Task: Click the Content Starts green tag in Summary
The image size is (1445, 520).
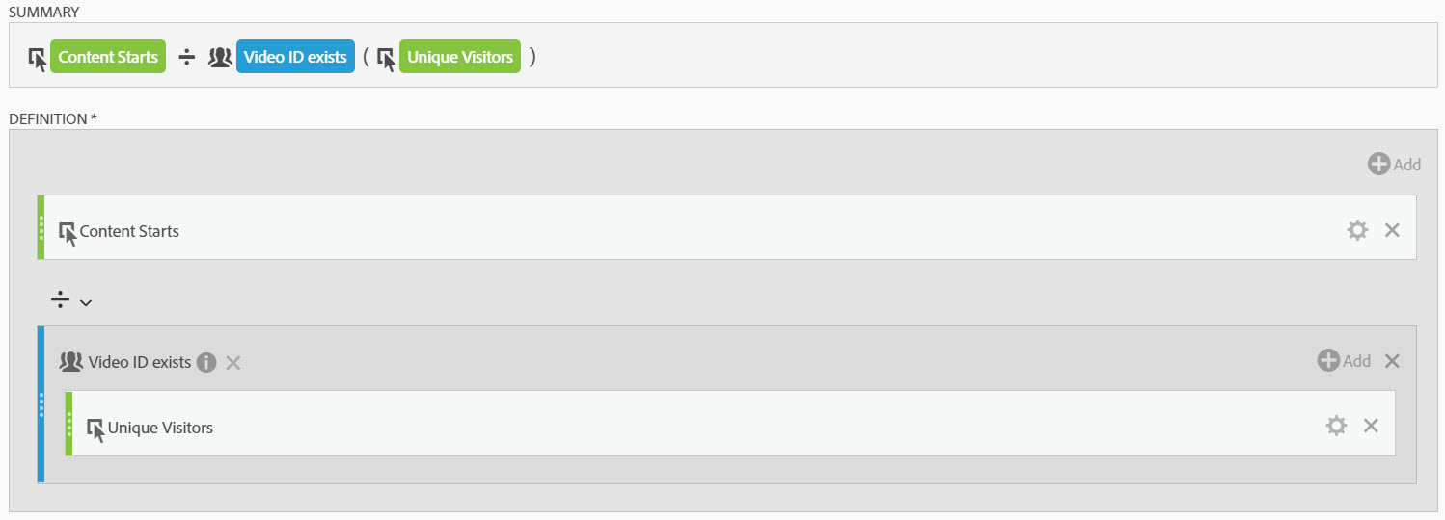Action: click(x=108, y=57)
